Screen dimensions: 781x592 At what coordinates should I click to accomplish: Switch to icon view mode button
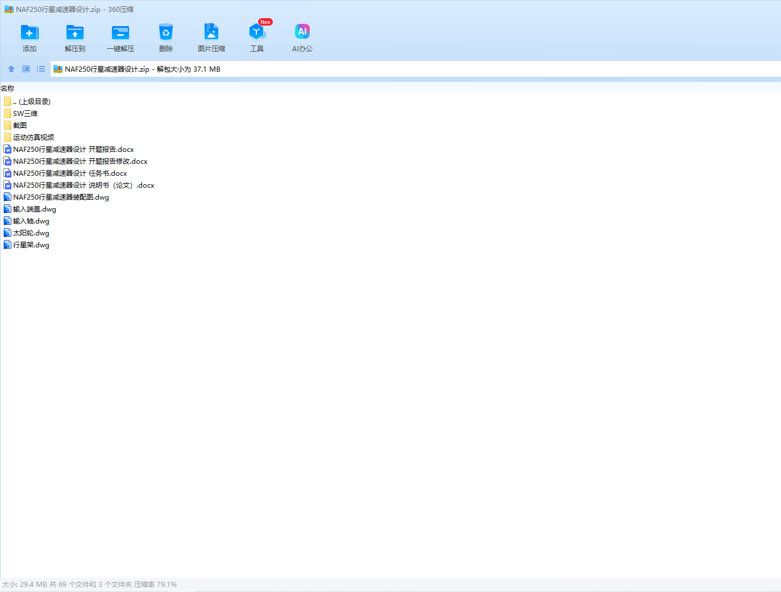click(26, 69)
